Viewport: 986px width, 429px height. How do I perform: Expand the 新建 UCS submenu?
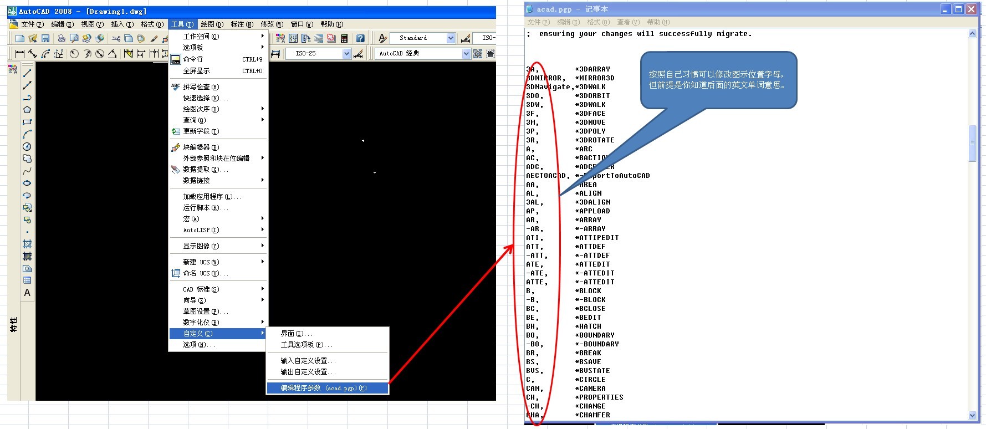pyautogui.click(x=218, y=262)
